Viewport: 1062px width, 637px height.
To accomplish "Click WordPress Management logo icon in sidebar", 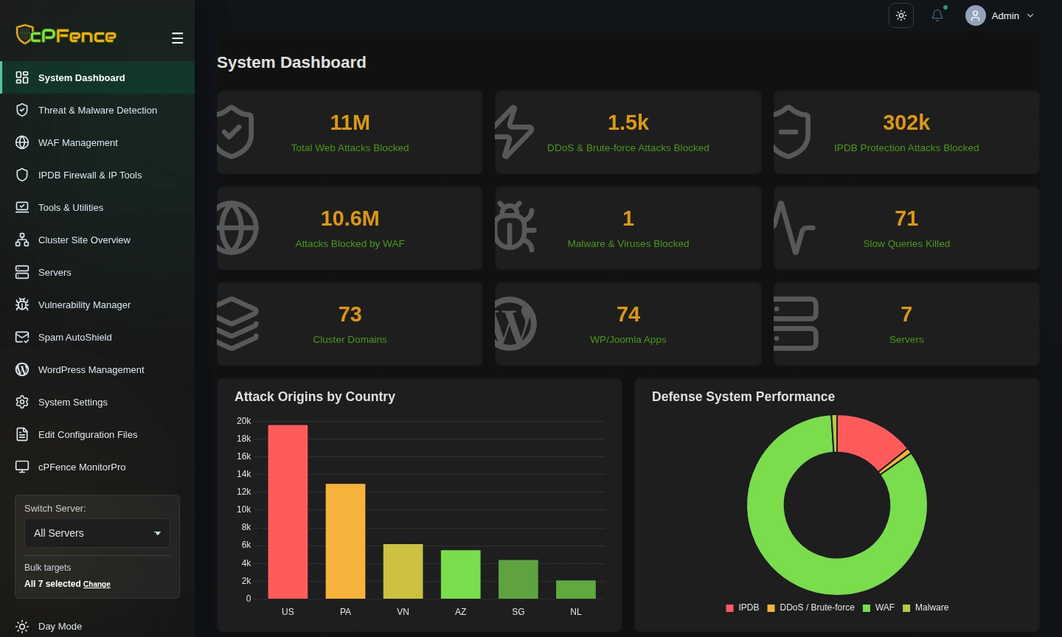I will coord(22,369).
